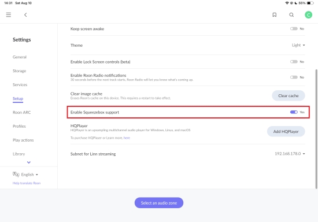Image resolution: width=318 pixels, height=222 pixels.
Task: Click the Select an audio zone button
Action: coord(159,203)
